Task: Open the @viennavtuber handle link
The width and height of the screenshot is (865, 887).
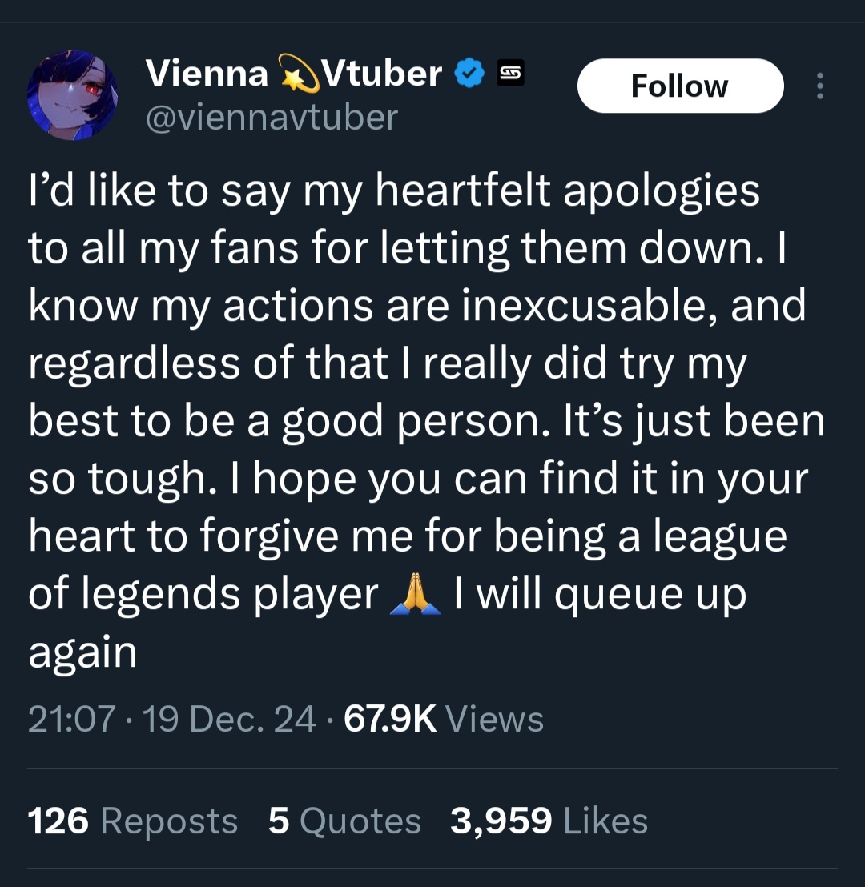Action: coord(272,118)
